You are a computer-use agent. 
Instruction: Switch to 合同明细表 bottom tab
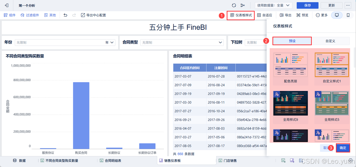click(110, 161)
